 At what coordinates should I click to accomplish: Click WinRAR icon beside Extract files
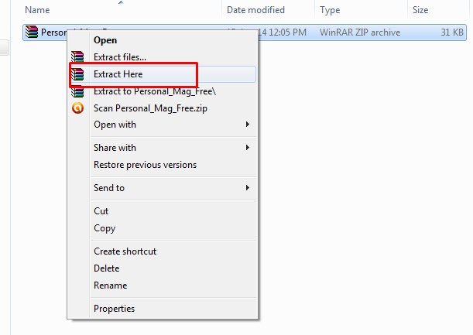click(x=77, y=56)
